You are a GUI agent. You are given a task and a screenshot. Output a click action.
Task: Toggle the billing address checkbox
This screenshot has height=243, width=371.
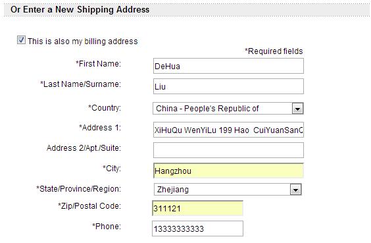(x=21, y=40)
